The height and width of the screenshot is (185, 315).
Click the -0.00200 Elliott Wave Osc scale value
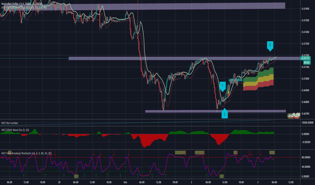[306, 142]
